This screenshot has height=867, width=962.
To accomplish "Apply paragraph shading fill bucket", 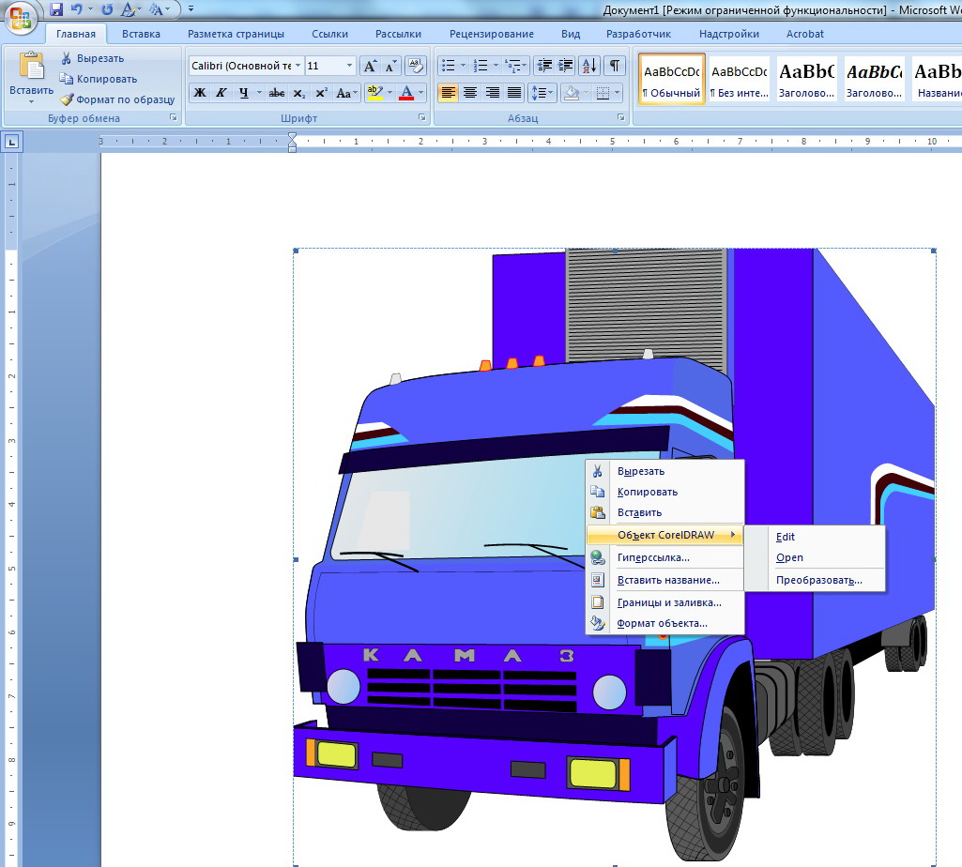I will click(x=572, y=93).
